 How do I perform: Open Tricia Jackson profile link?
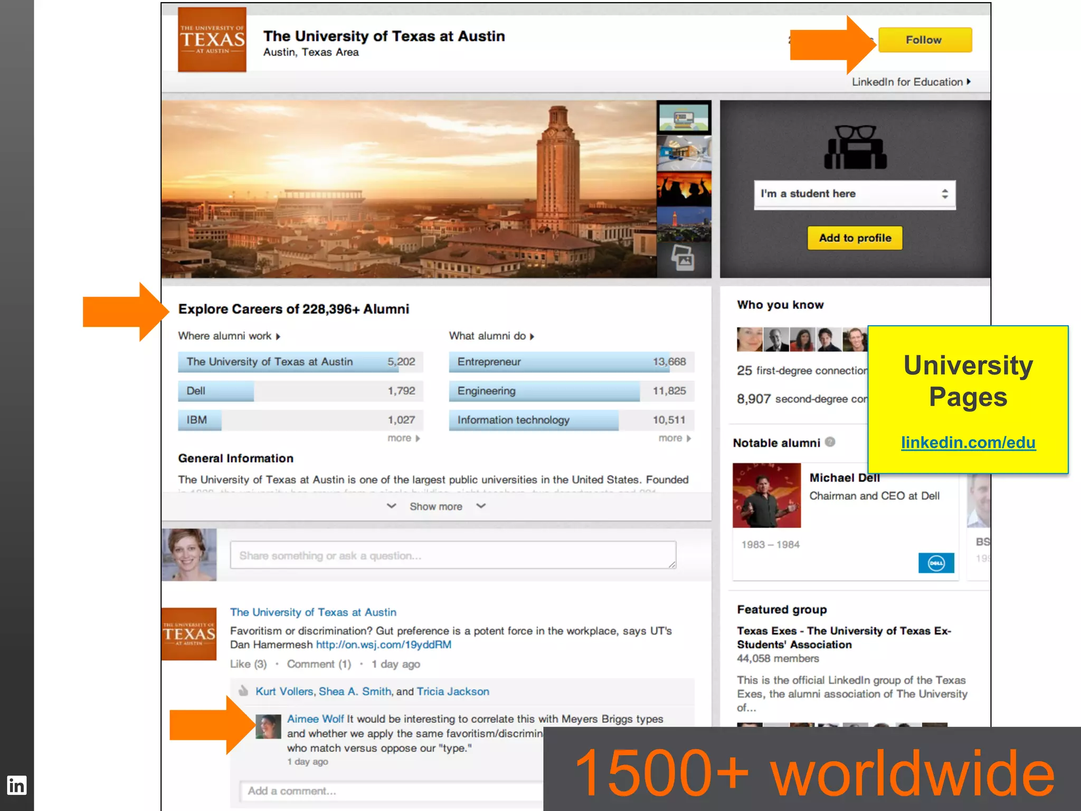coord(453,692)
